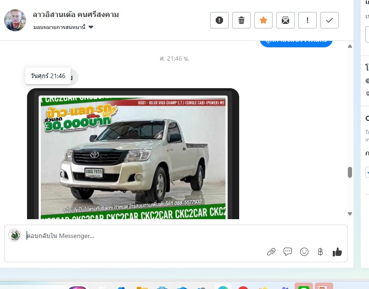The height and width of the screenshot is (289, 369).
Task: Toggle the orange star follow-up flag
Action: (263, 20)
